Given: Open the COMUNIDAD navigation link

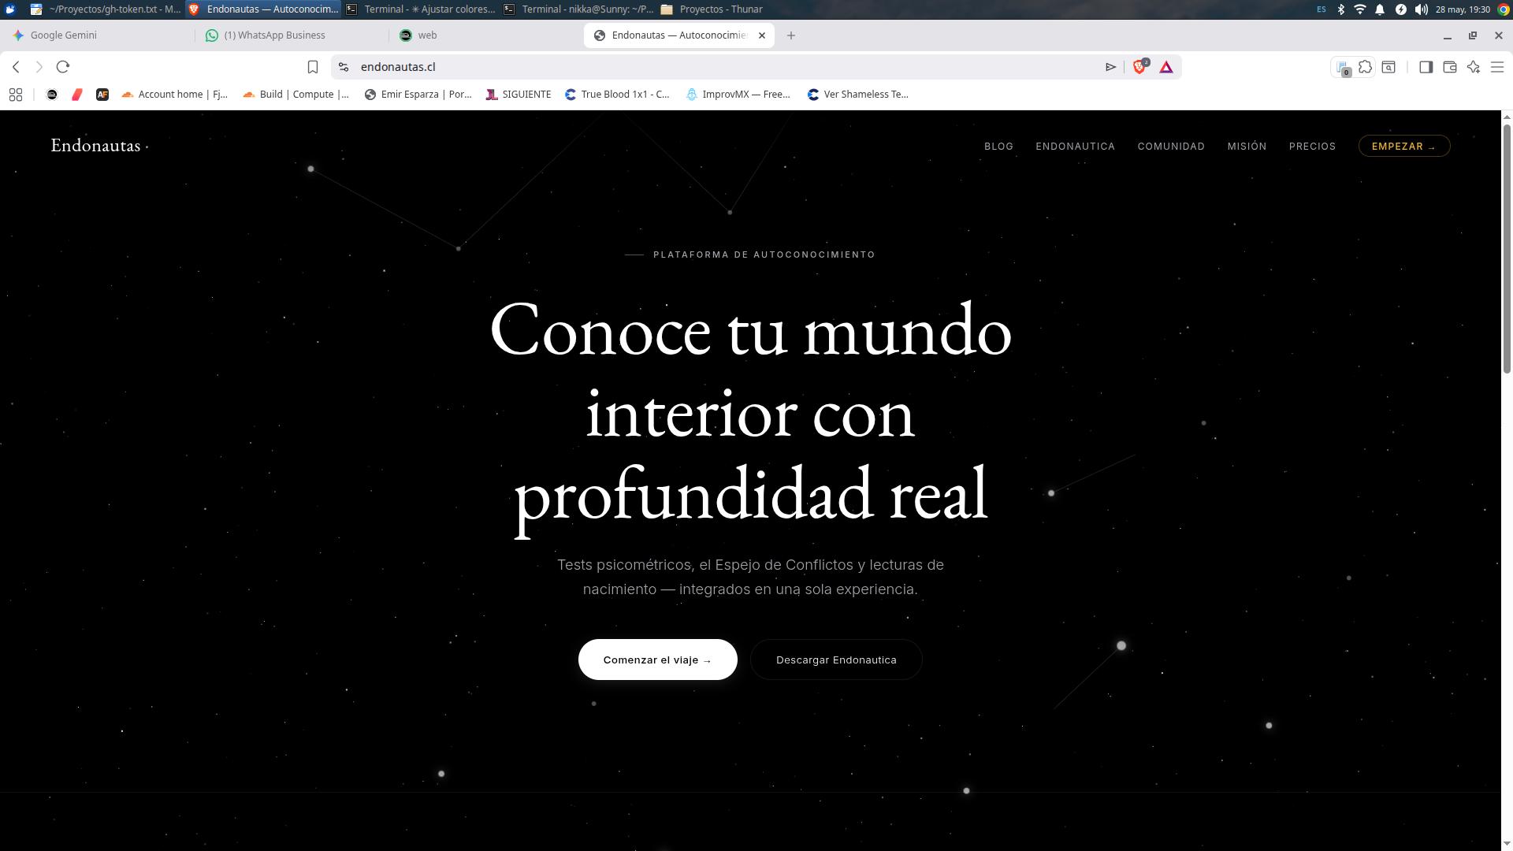Looking at the screenshot, I should pyautogui.click(x=1171, y=147).
